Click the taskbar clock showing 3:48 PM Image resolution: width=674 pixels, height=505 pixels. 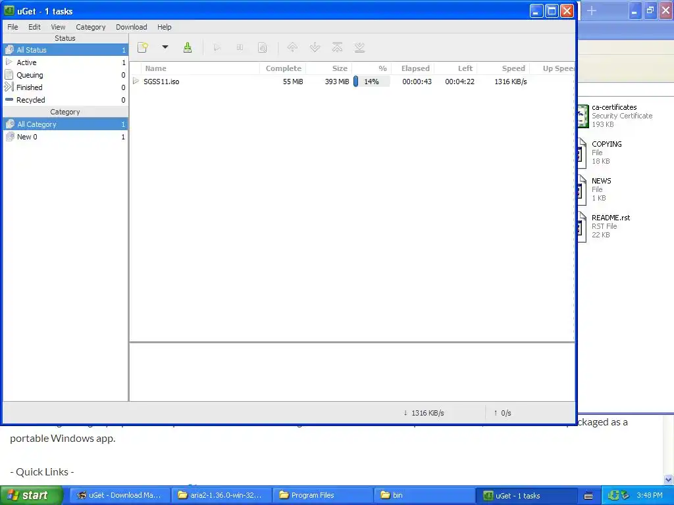point(650,496)
